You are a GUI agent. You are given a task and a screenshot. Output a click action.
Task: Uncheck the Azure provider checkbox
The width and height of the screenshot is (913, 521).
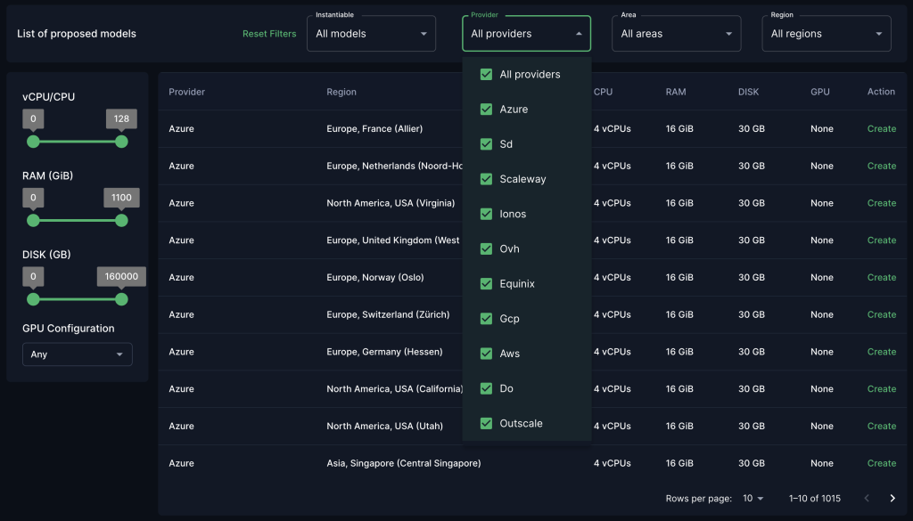pyautogui.click(x=486, y=109)
